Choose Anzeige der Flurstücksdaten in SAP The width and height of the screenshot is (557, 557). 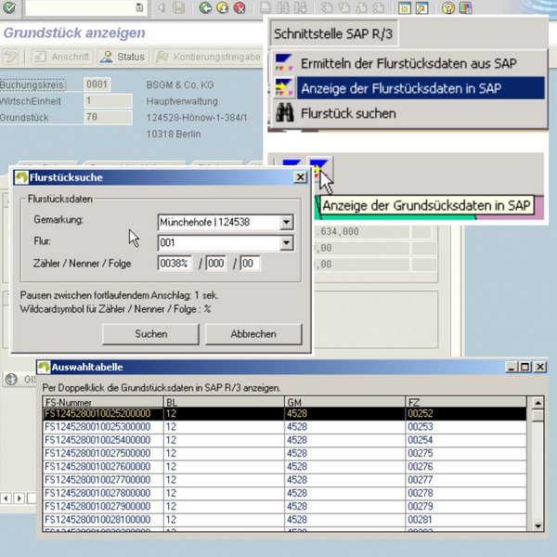408,88
